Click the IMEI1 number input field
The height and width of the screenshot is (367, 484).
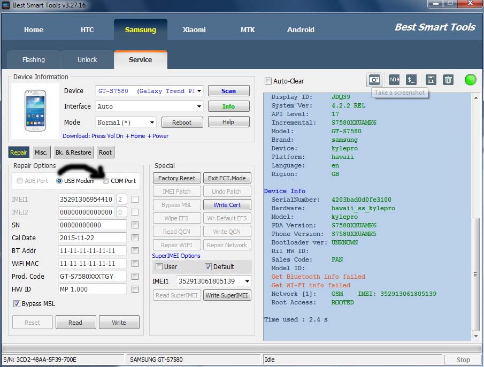(86, 200)
